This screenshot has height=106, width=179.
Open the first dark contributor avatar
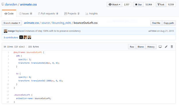pyautogui.click(x=21, y=37)
